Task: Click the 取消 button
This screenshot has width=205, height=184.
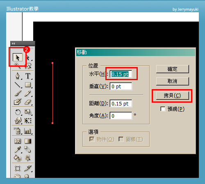Action: click(x=173, y=81)
